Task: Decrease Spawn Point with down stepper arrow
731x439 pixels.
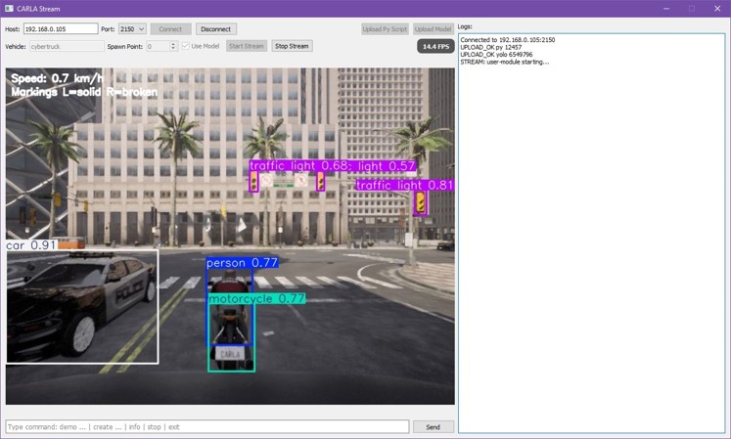Action: (x=173, y=49)
